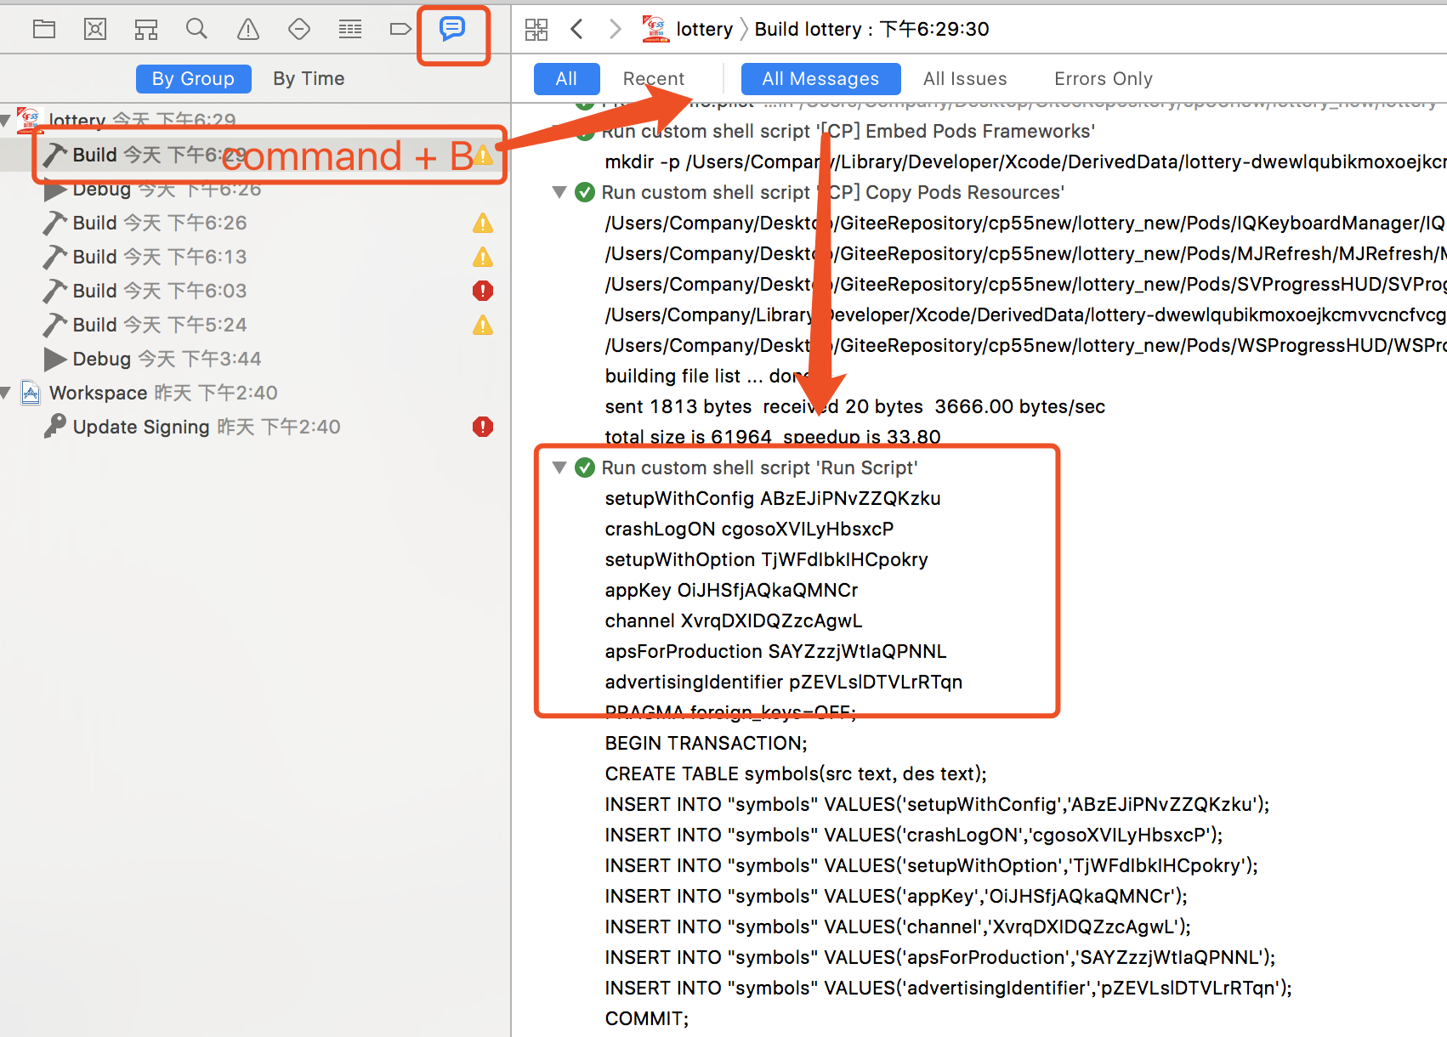This screenshot has height=1037, width=1447.
Task: Select the 'apsForProduction SAYZzzjWtlaQPNNL' log line
Action: 775,651
